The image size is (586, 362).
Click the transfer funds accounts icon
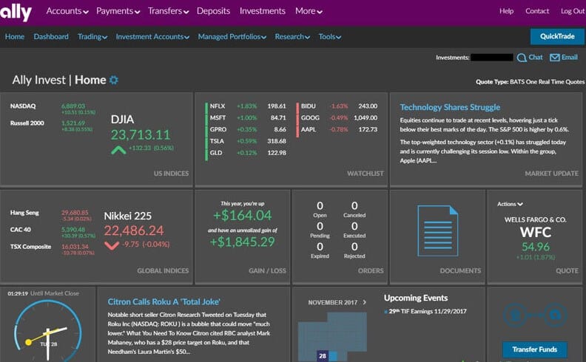[535, 315]
